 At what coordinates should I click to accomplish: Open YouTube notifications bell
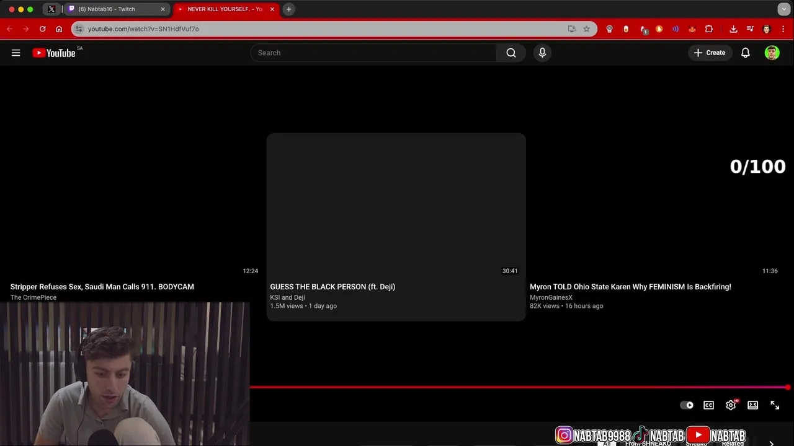click(746, 53)
